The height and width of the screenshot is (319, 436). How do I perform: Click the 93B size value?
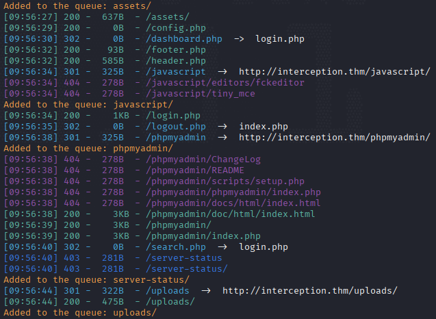click(116, 50)
